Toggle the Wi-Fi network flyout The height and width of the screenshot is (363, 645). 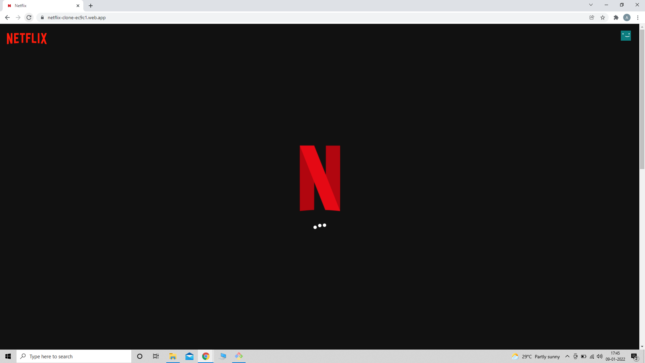click(592, 357)
